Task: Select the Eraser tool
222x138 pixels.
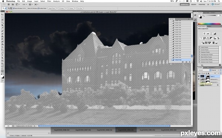Action: tap(3, 41)
